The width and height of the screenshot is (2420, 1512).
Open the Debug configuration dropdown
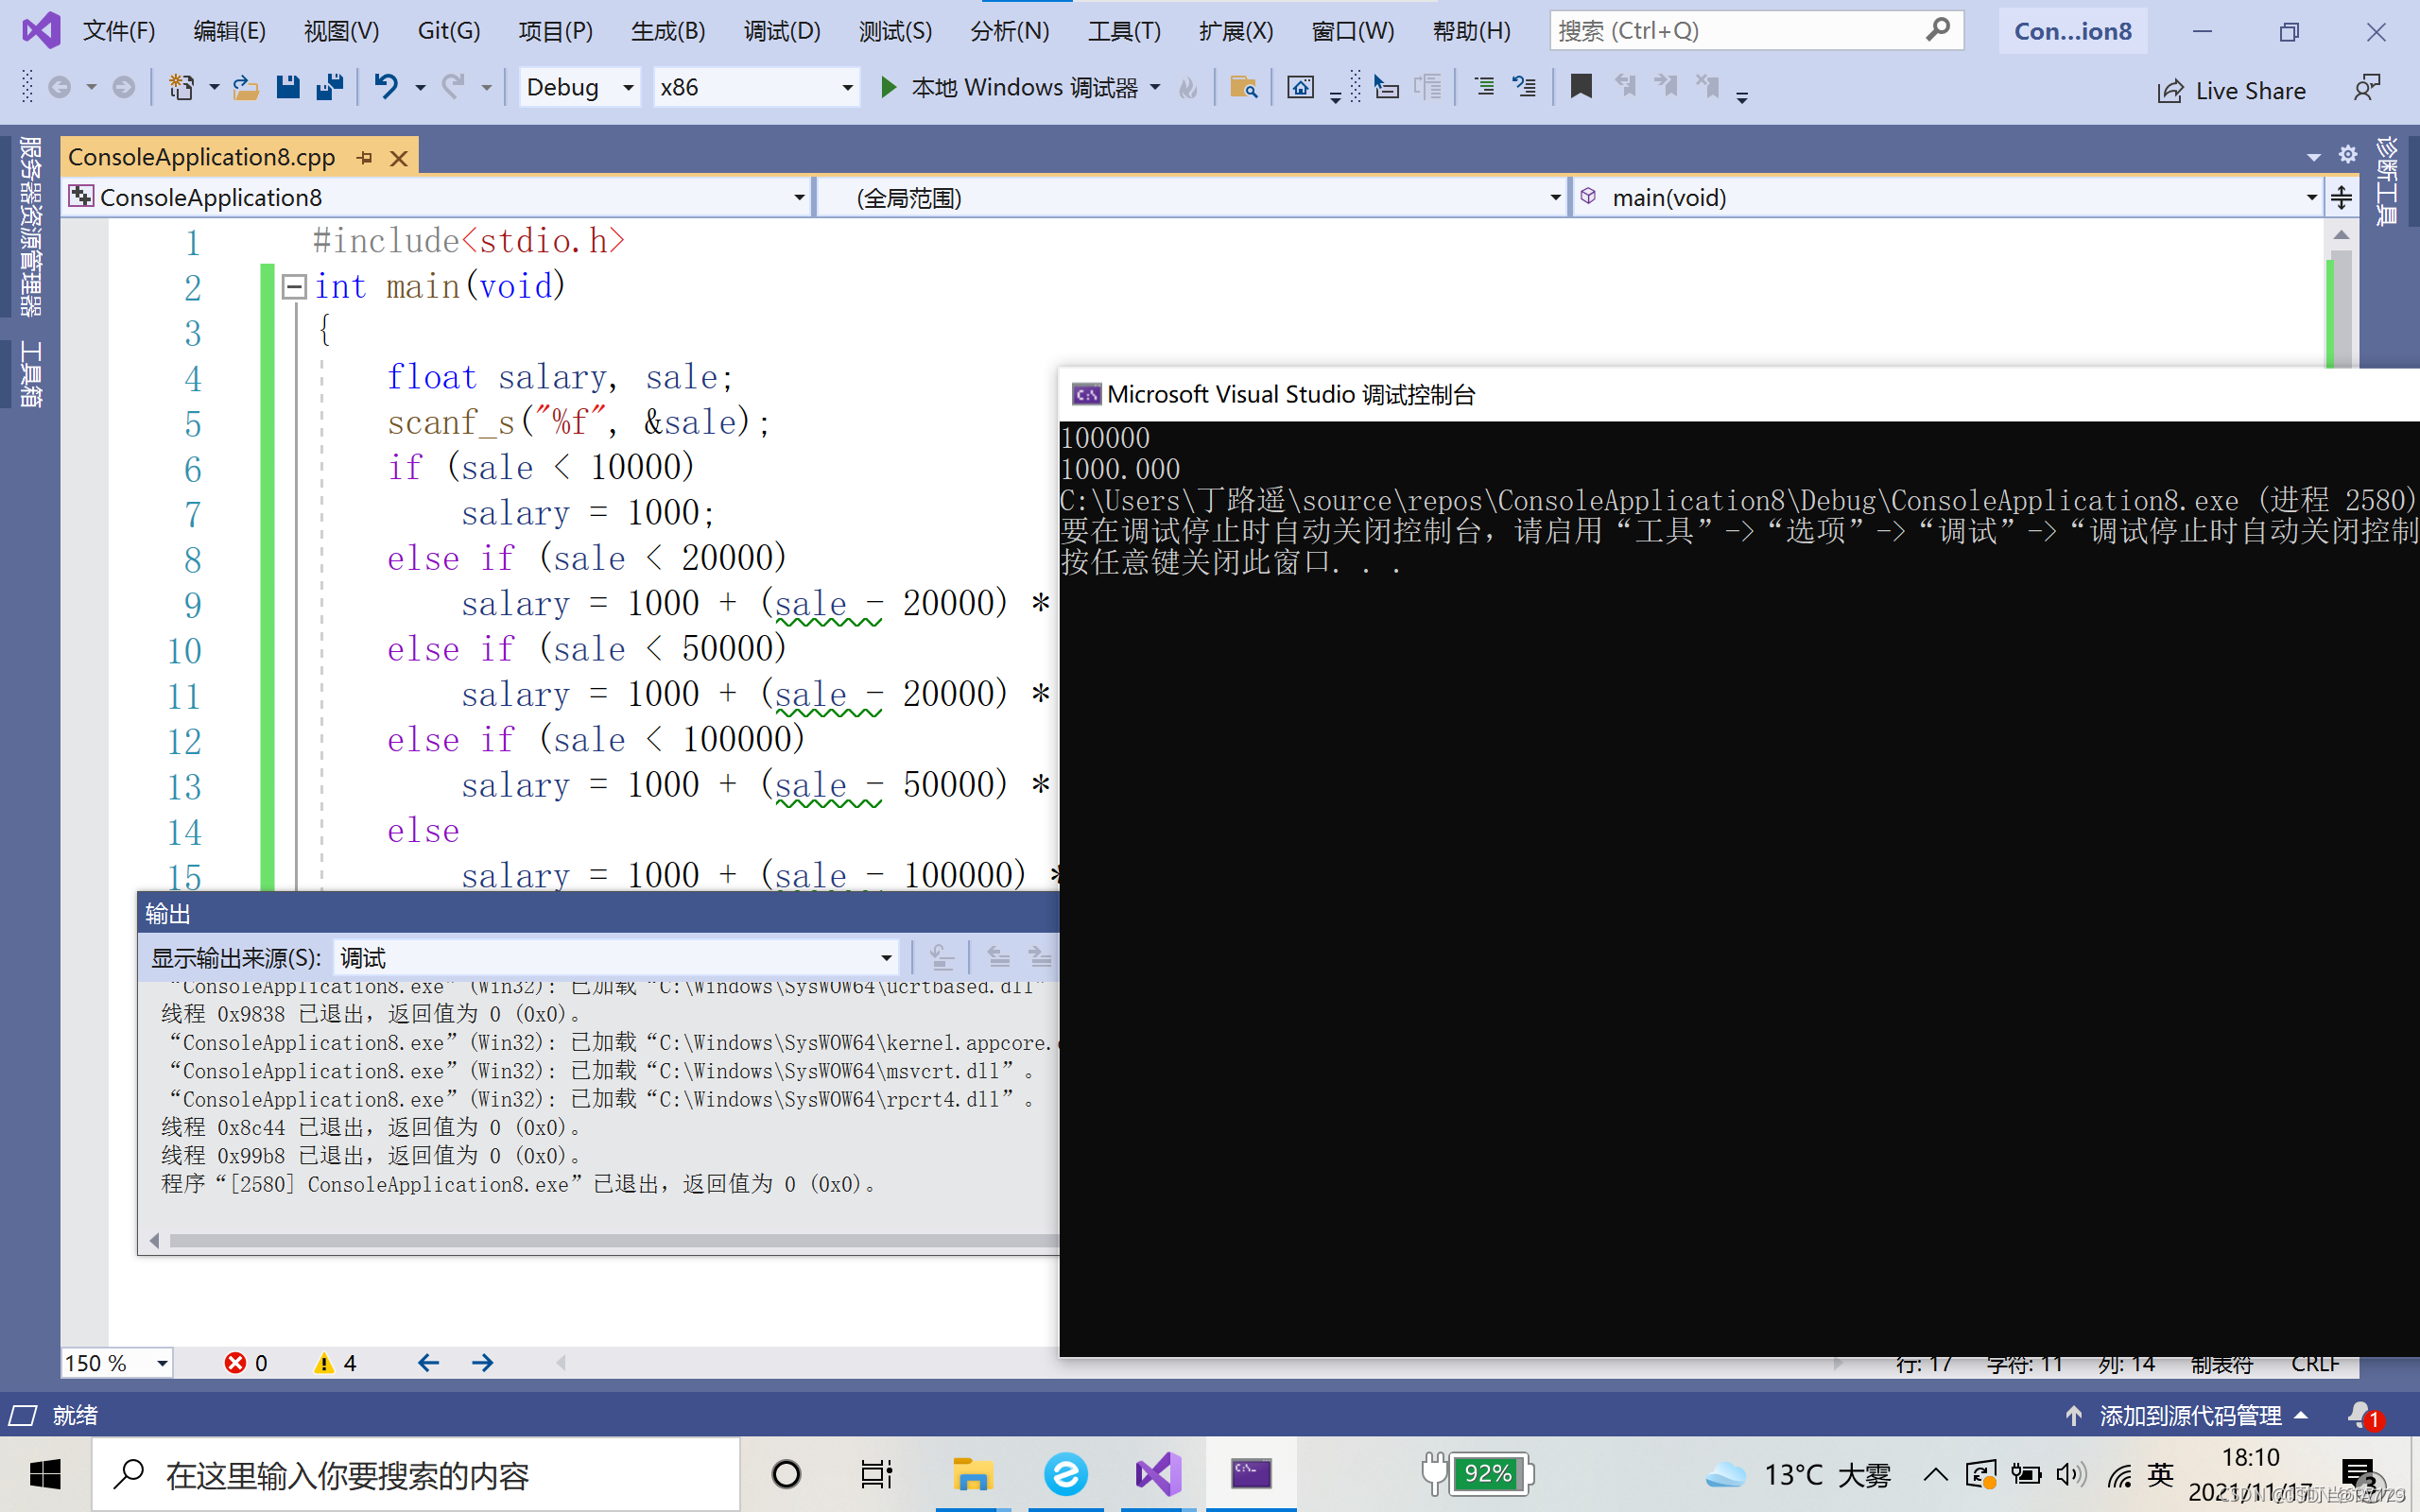coord(628,88)
